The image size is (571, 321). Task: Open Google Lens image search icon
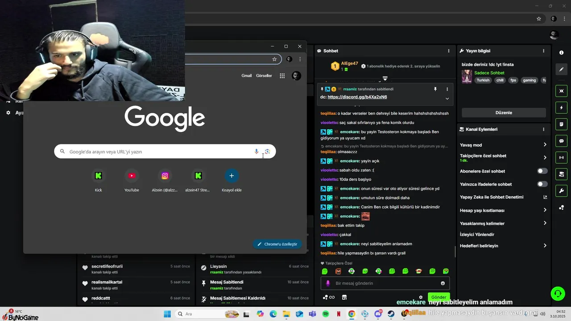[267, 152]
